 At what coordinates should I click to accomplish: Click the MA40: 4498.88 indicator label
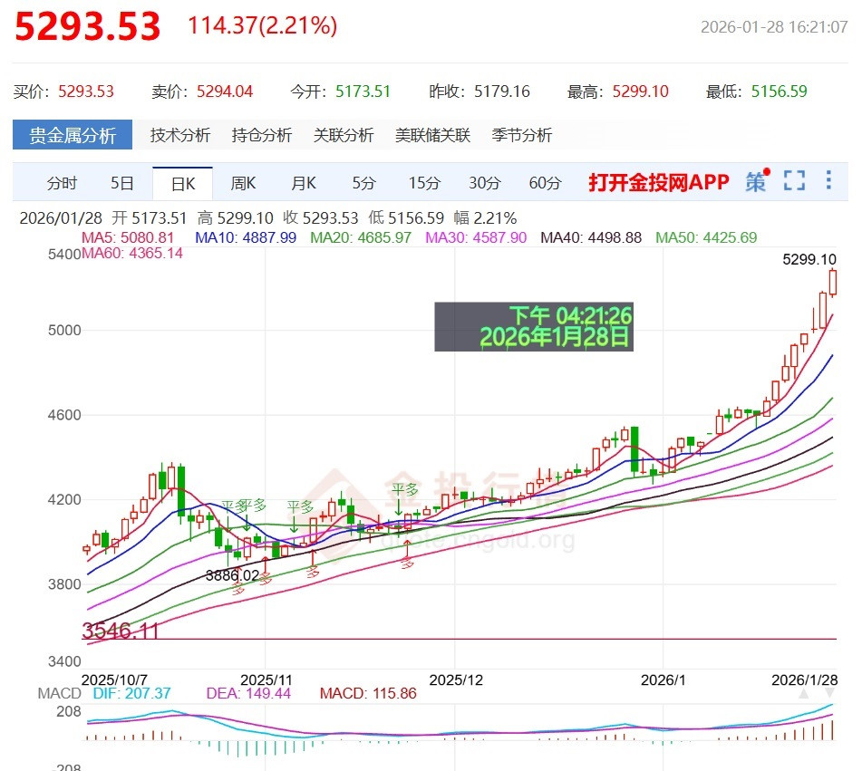(x=591, y=237)
